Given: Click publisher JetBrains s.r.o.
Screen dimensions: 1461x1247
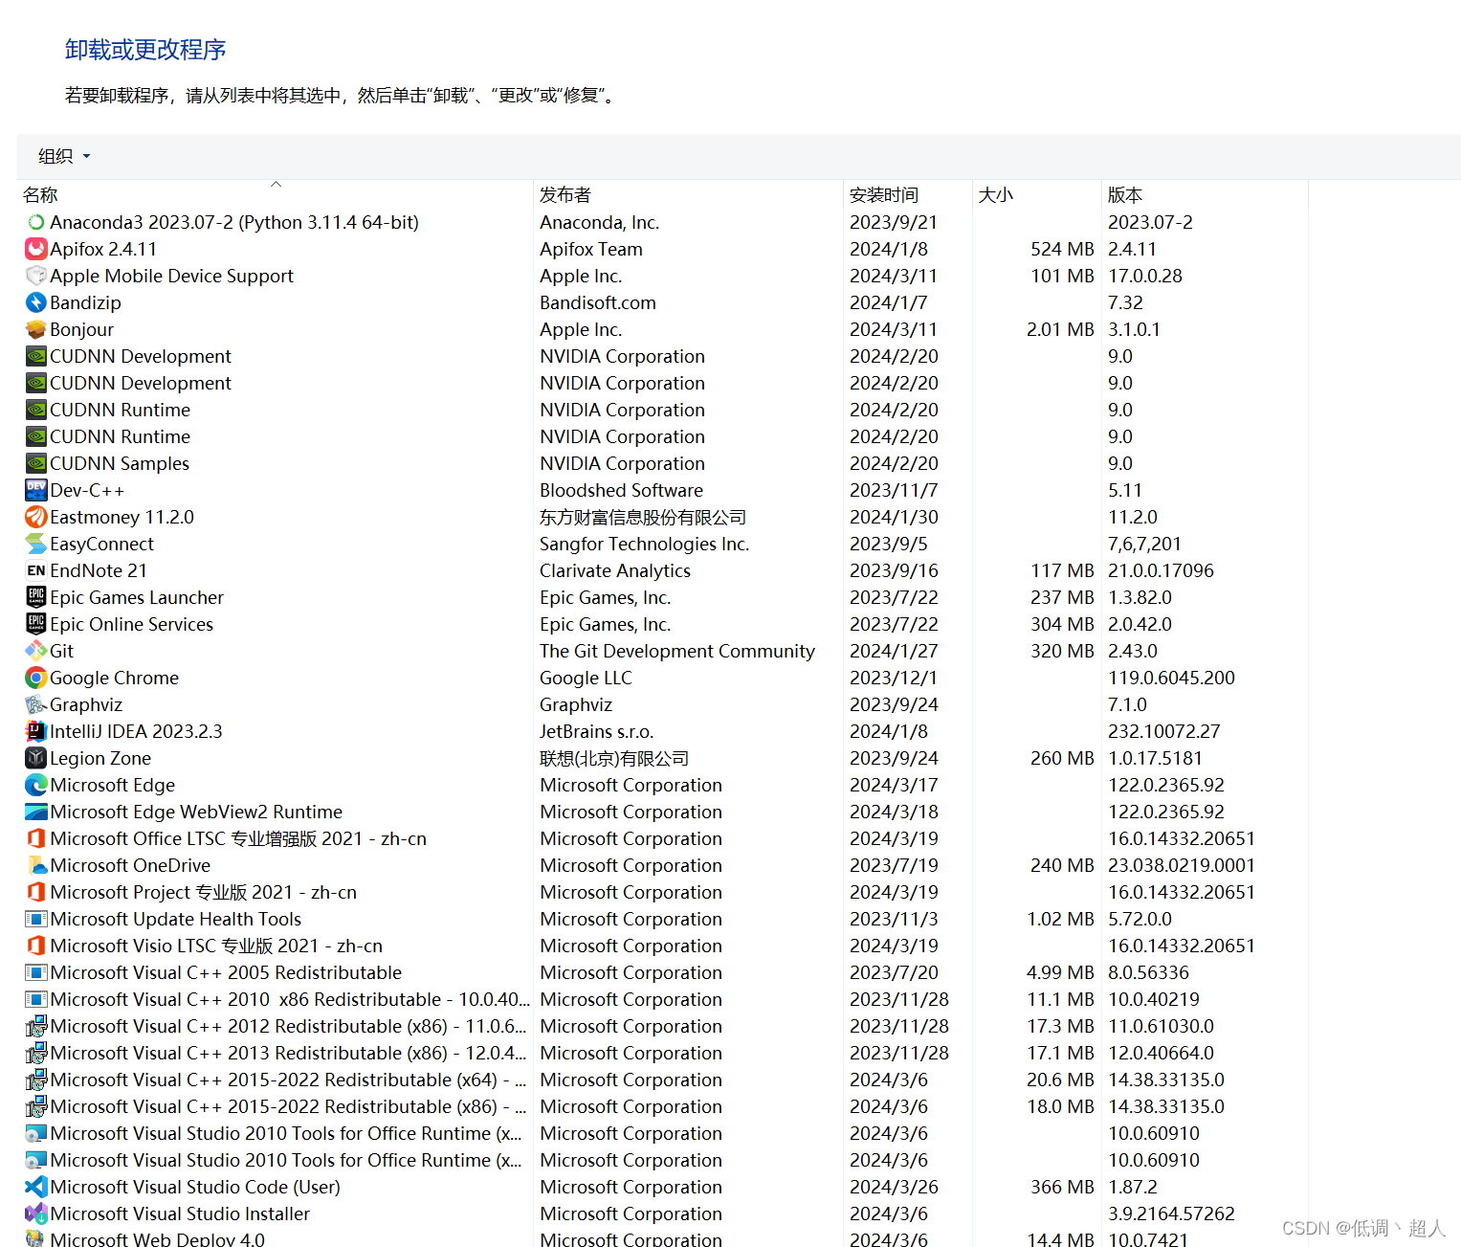Looking at the screenshot, I should (597, 731).
